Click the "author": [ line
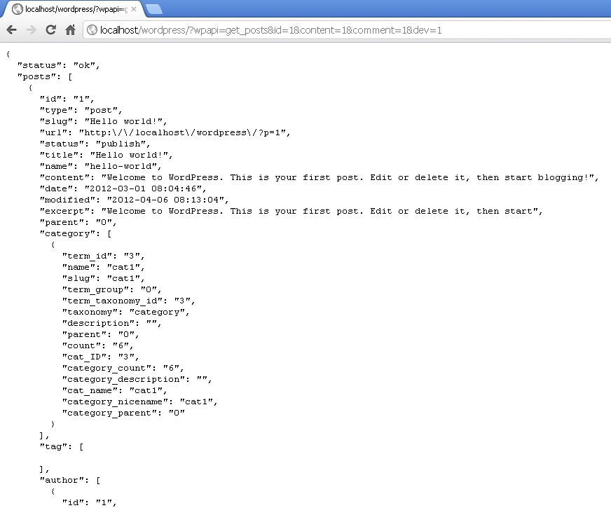This screenshot has height=508, width=611. pyautogui.click(x=70, y=481)
